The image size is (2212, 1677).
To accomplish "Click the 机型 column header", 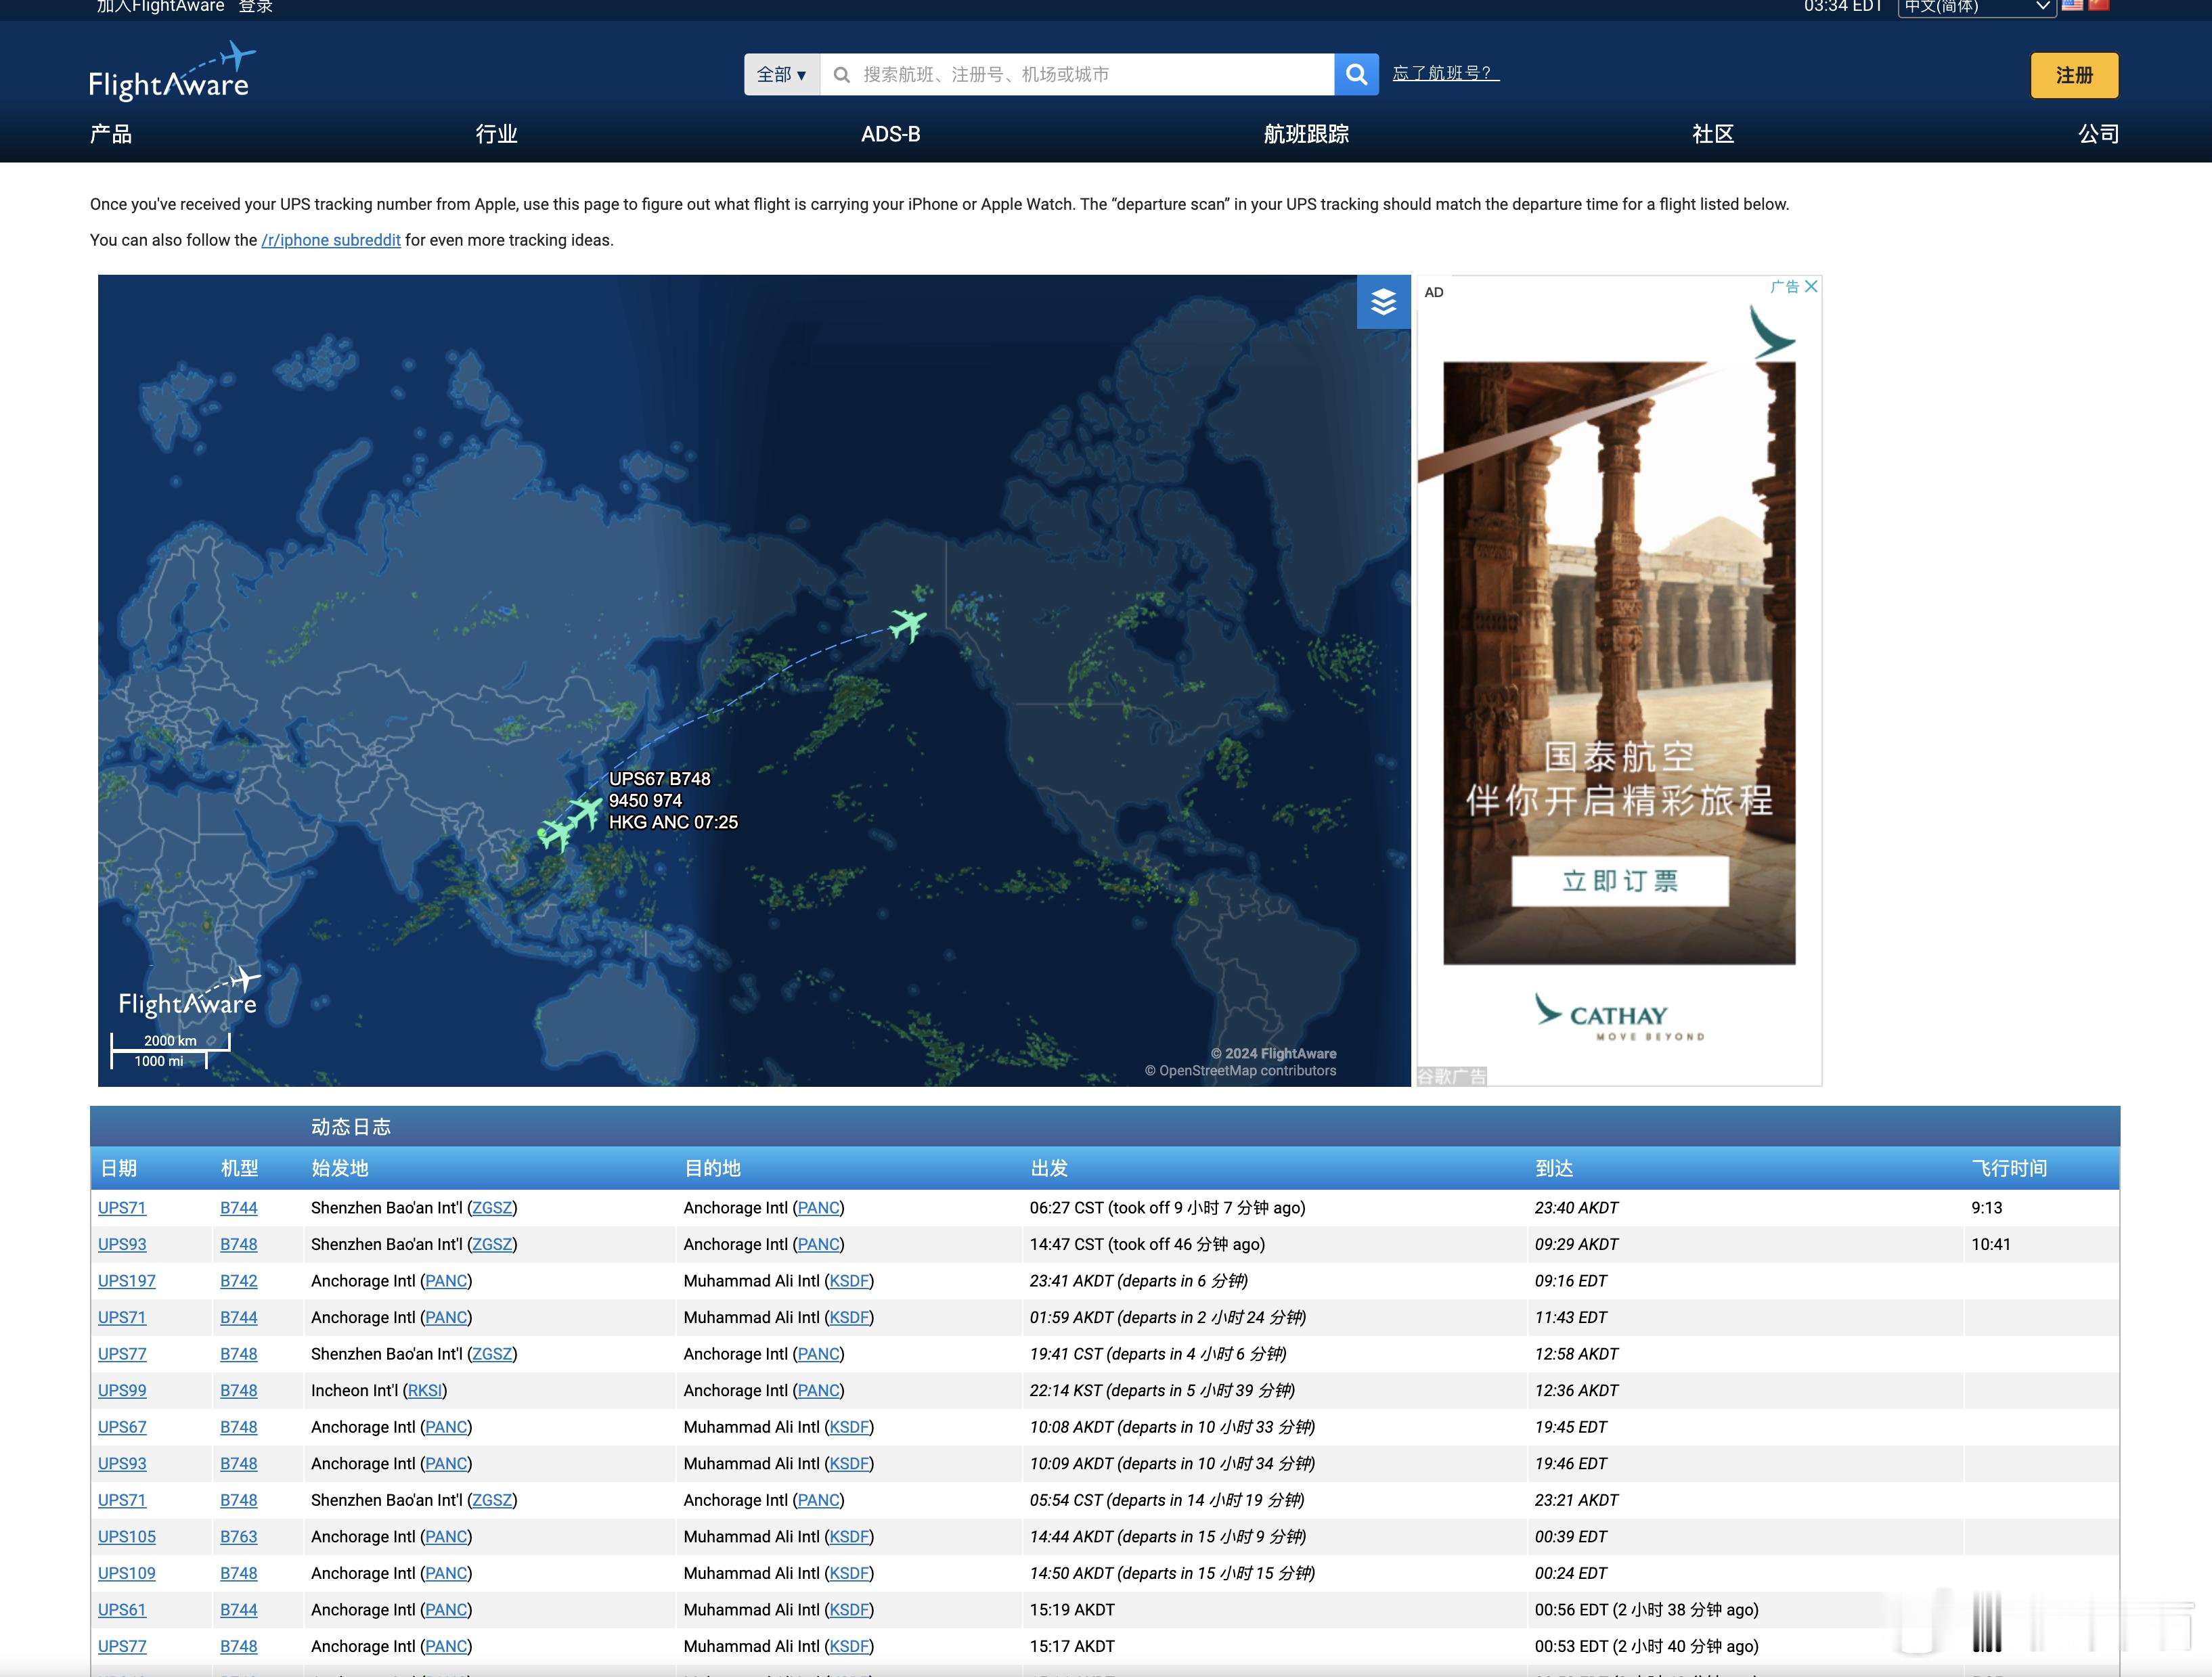I will pyautogui.click(x=239, y=1168).
